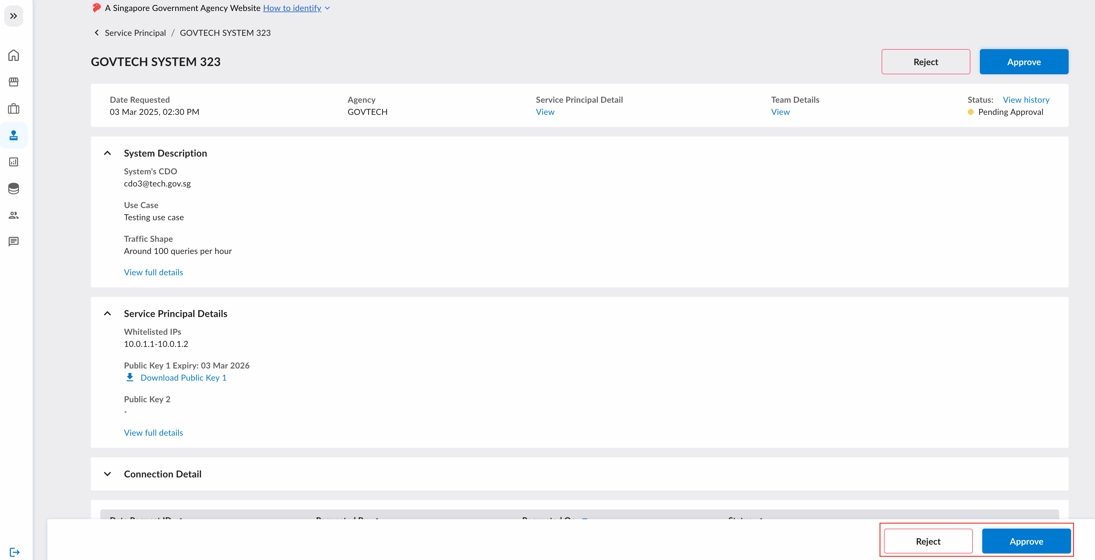Click the download icon for Public Key 1
The image size is (1095, 560).
130,378
